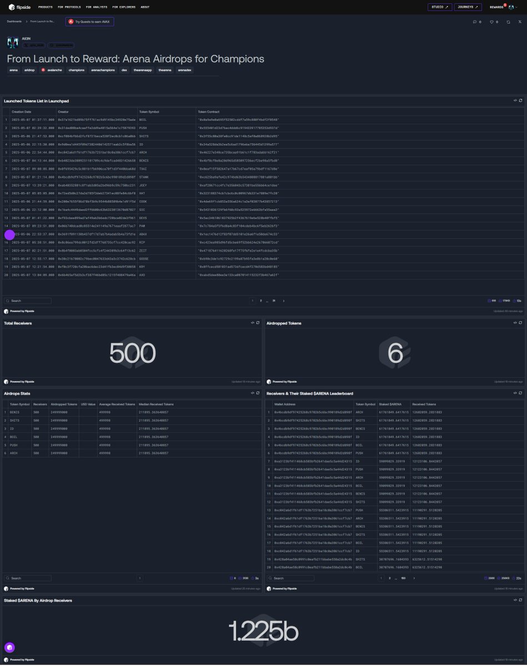Open the PRODUCTS menu
The width and height of the screenshot is (527, 667).
pos(46,7)
